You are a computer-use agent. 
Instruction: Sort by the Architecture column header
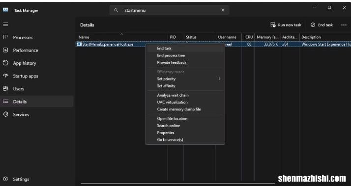tap(290, 37)
